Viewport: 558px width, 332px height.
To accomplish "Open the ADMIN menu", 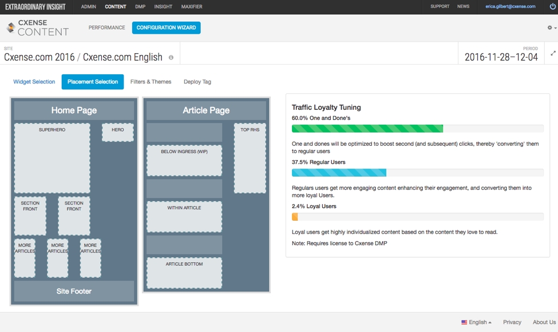I will click(x=88, y=6).
